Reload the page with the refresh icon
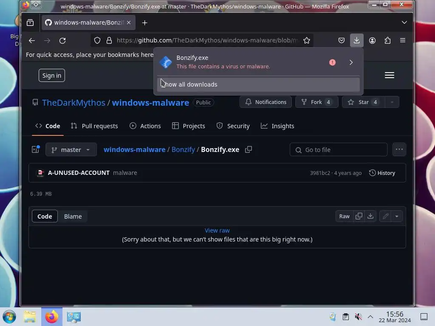 pos(62,40)
